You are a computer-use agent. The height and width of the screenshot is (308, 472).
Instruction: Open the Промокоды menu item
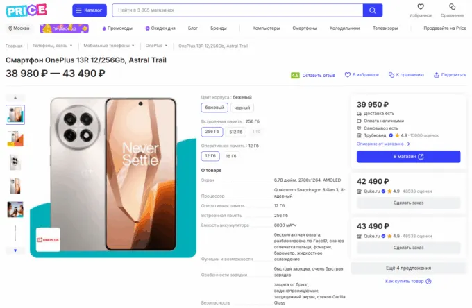coord(117,28)
